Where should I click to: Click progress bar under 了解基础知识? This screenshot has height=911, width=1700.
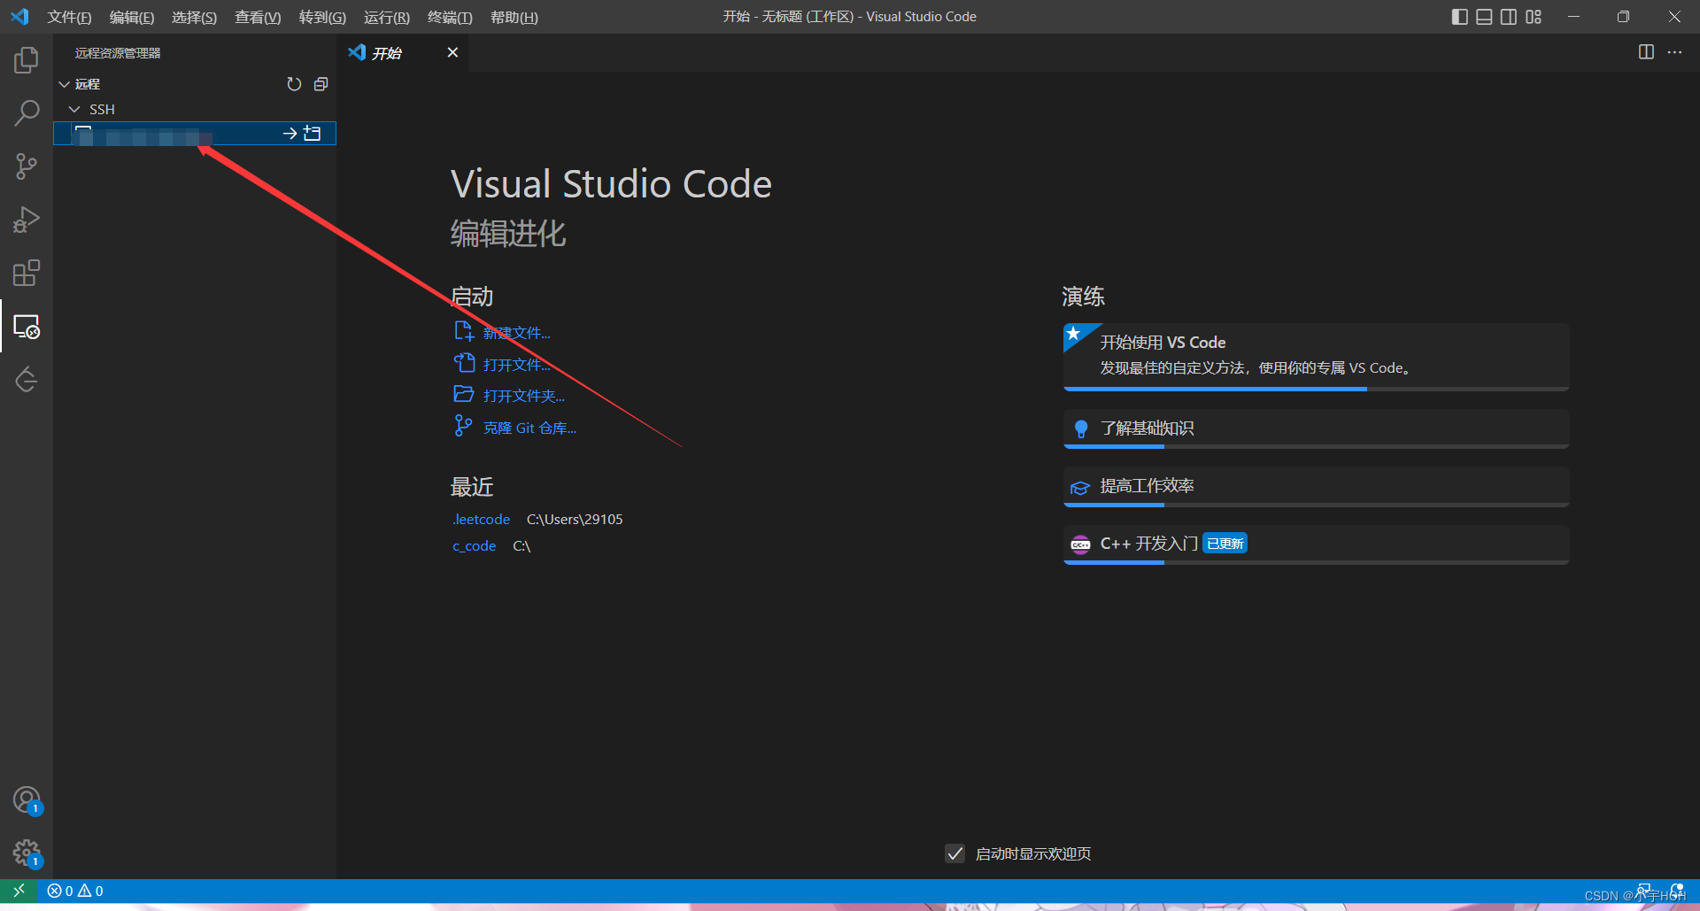[x=1316, y=446]
